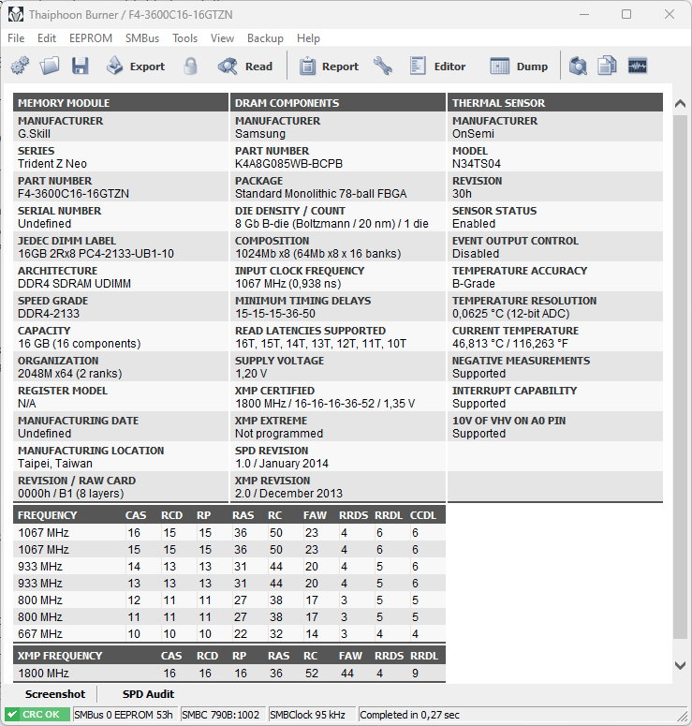
Task: Click the '15-15-15-36-50' timing delays value
Action: (x=275, y=314)
